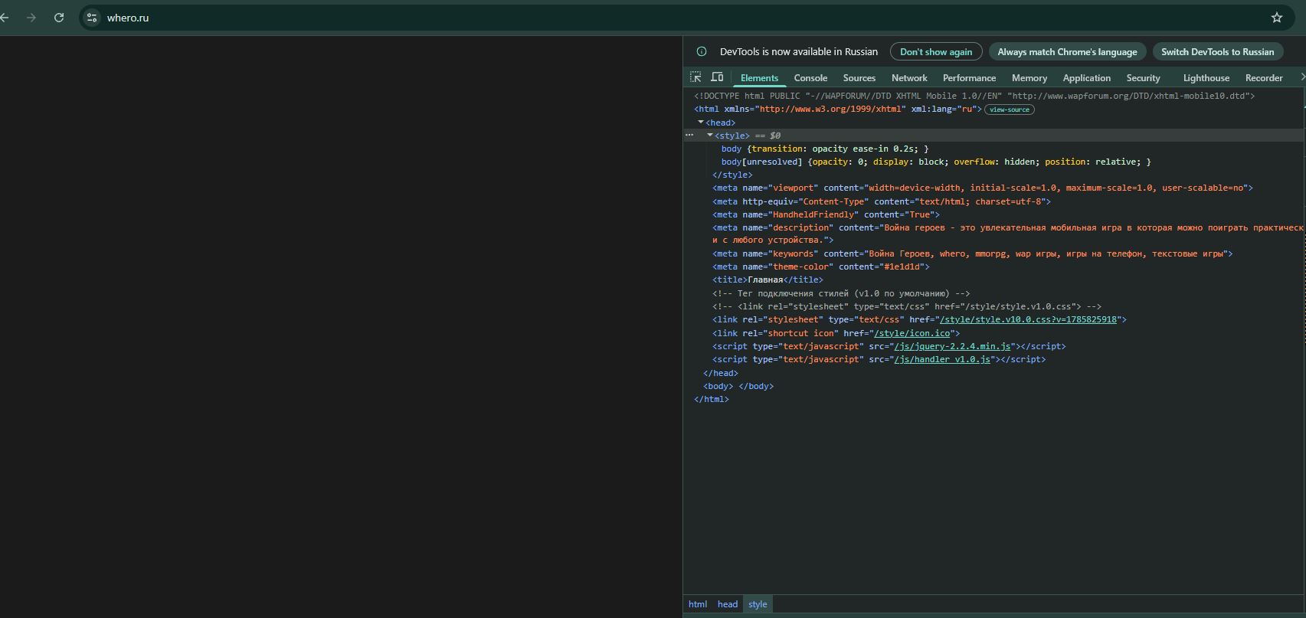Click the closing </style> tag

coord(732,175)
